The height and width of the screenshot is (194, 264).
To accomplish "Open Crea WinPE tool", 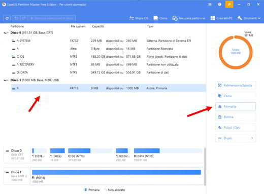I will [221, 18].
